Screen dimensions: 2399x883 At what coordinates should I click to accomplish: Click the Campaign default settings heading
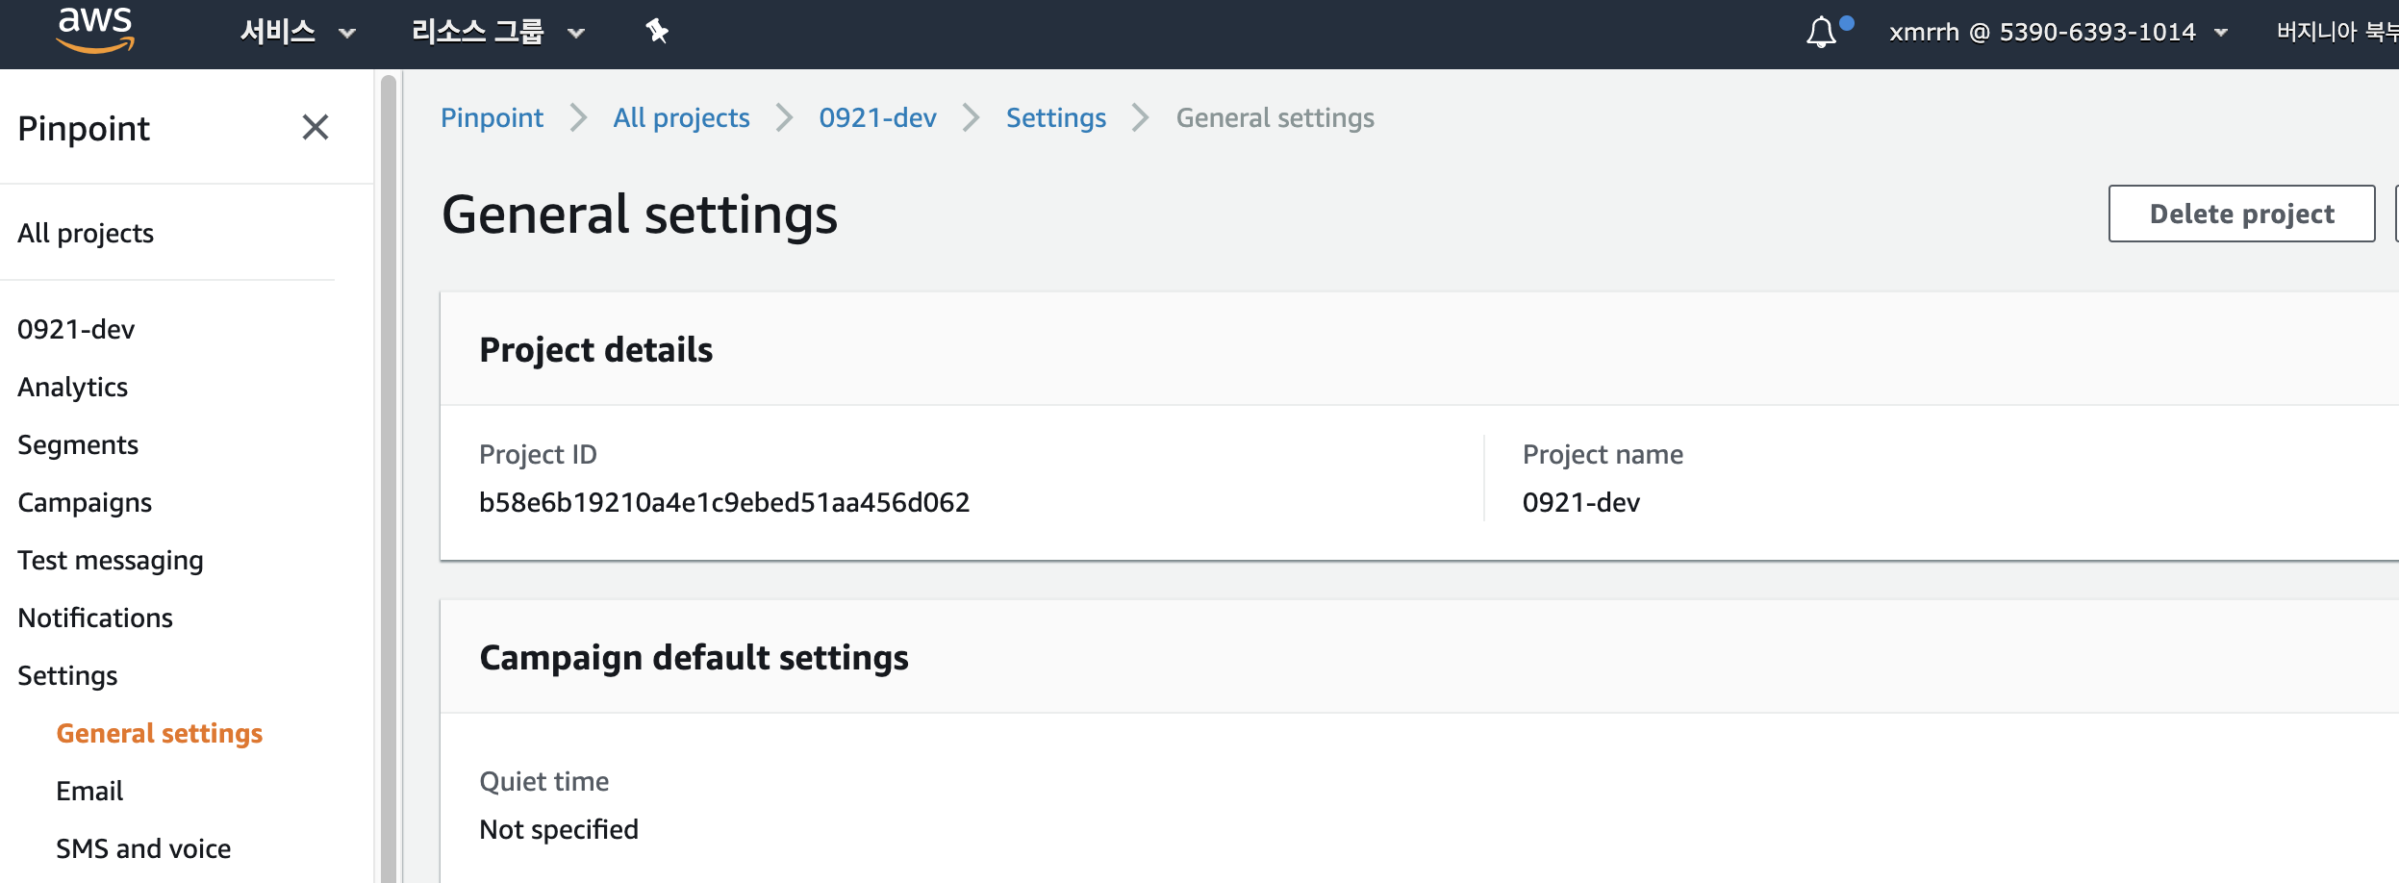pyautogui.click(x=694, y=657)
